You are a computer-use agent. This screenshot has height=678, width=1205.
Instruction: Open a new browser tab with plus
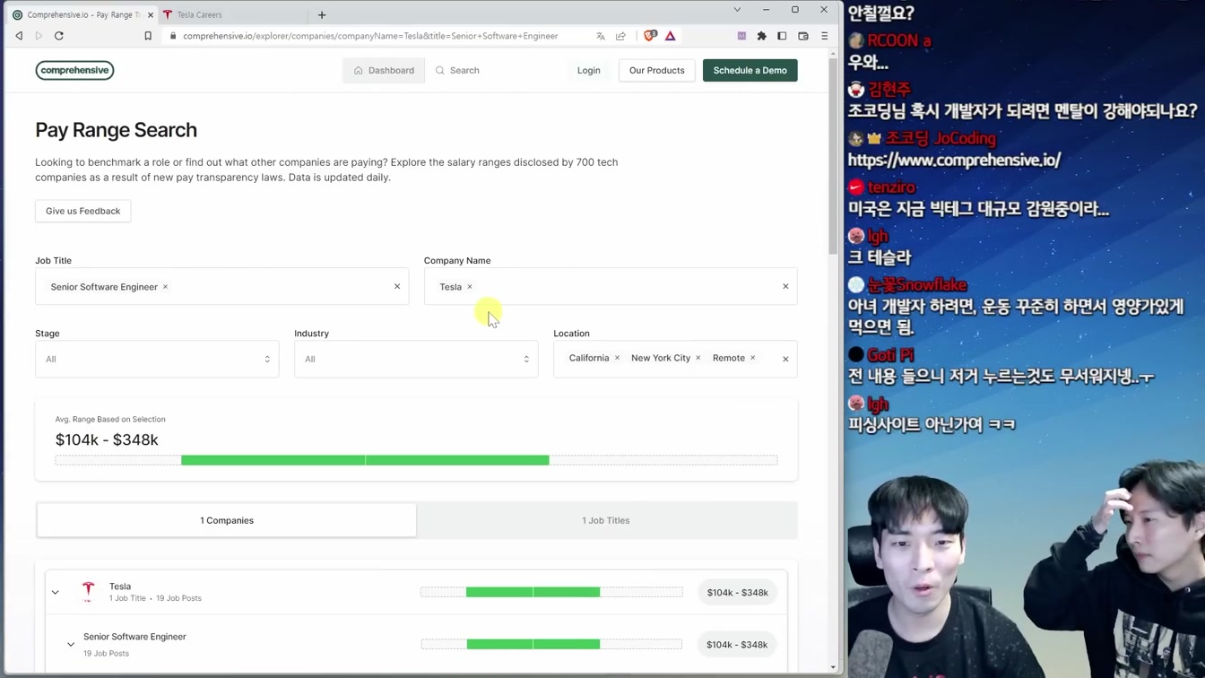pyautogui.click(x=322, y=14)
